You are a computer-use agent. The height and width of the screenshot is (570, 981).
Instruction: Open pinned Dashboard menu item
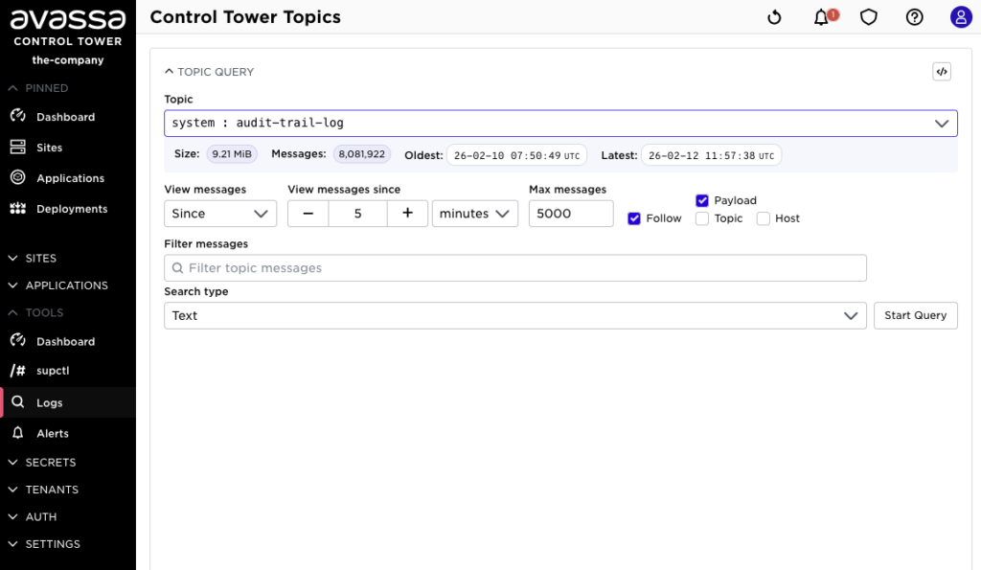(68, 116)
